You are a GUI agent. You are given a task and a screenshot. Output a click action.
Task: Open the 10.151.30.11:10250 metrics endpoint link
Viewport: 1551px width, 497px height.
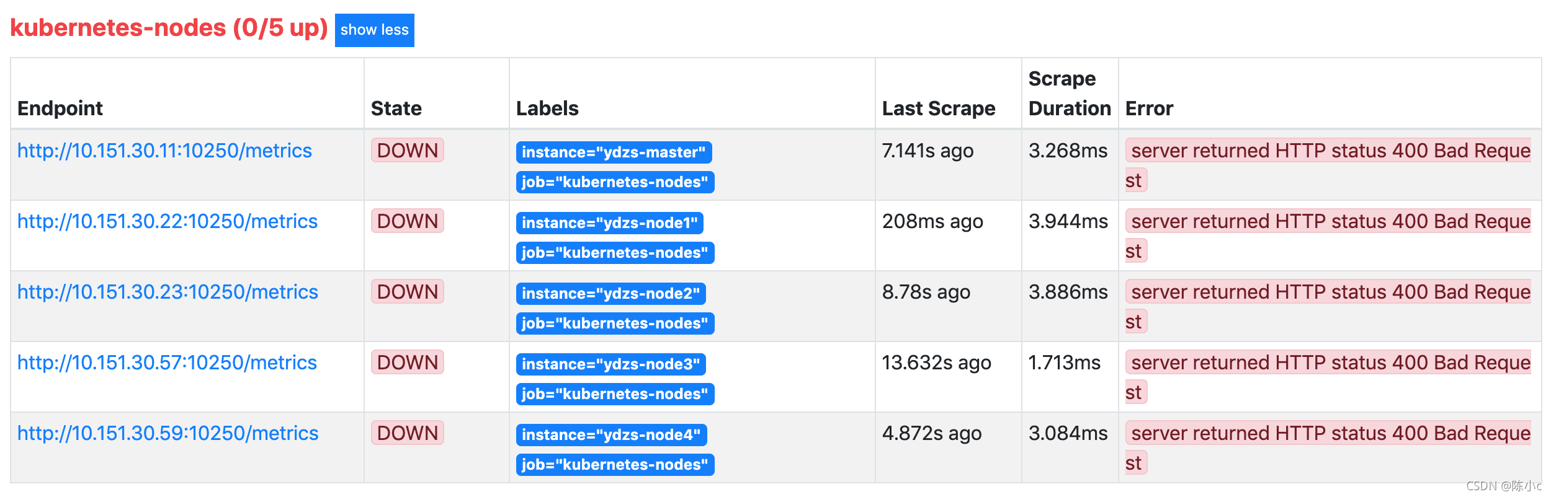(164, 151)
